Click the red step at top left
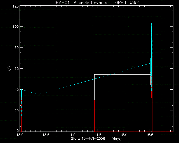Image resolution: width=179 pixels, height=143 pixels. [26, 96]
